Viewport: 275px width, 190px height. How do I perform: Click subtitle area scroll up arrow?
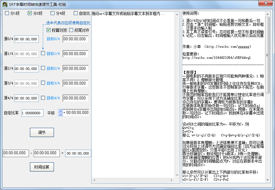[x=177, y=14]
